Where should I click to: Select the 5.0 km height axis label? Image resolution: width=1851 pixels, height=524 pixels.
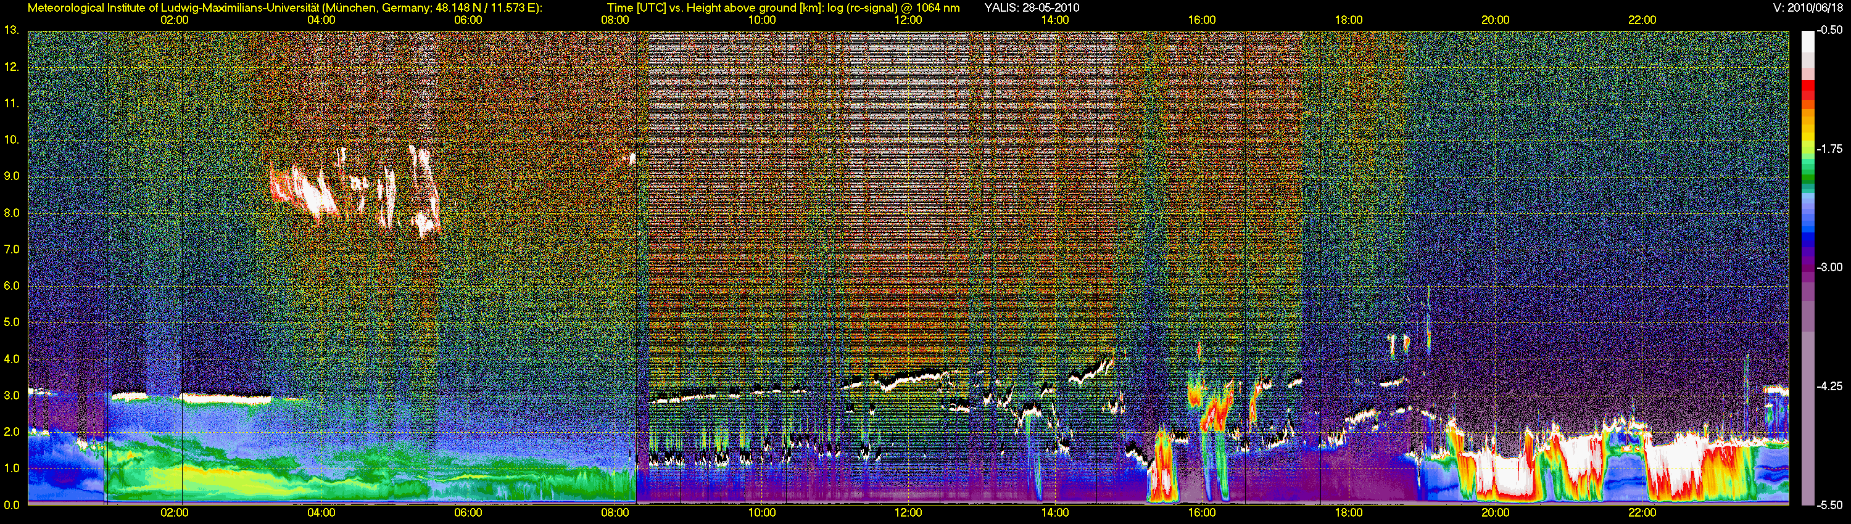12,323
